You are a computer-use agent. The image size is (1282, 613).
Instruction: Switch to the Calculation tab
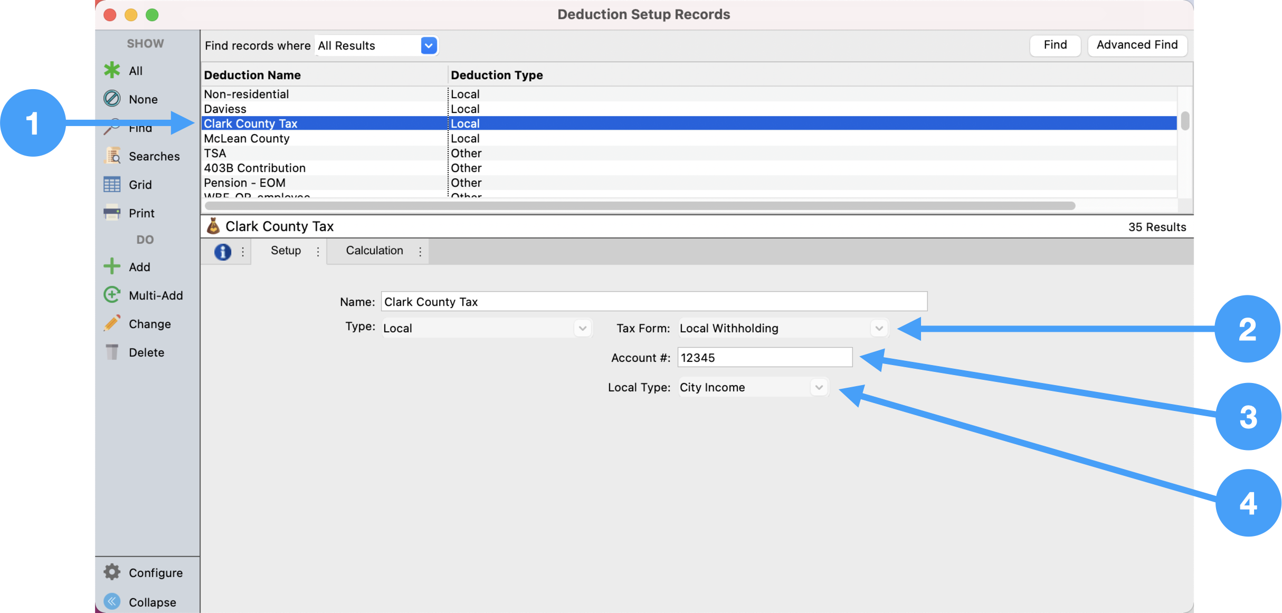(x=374, y=251)
